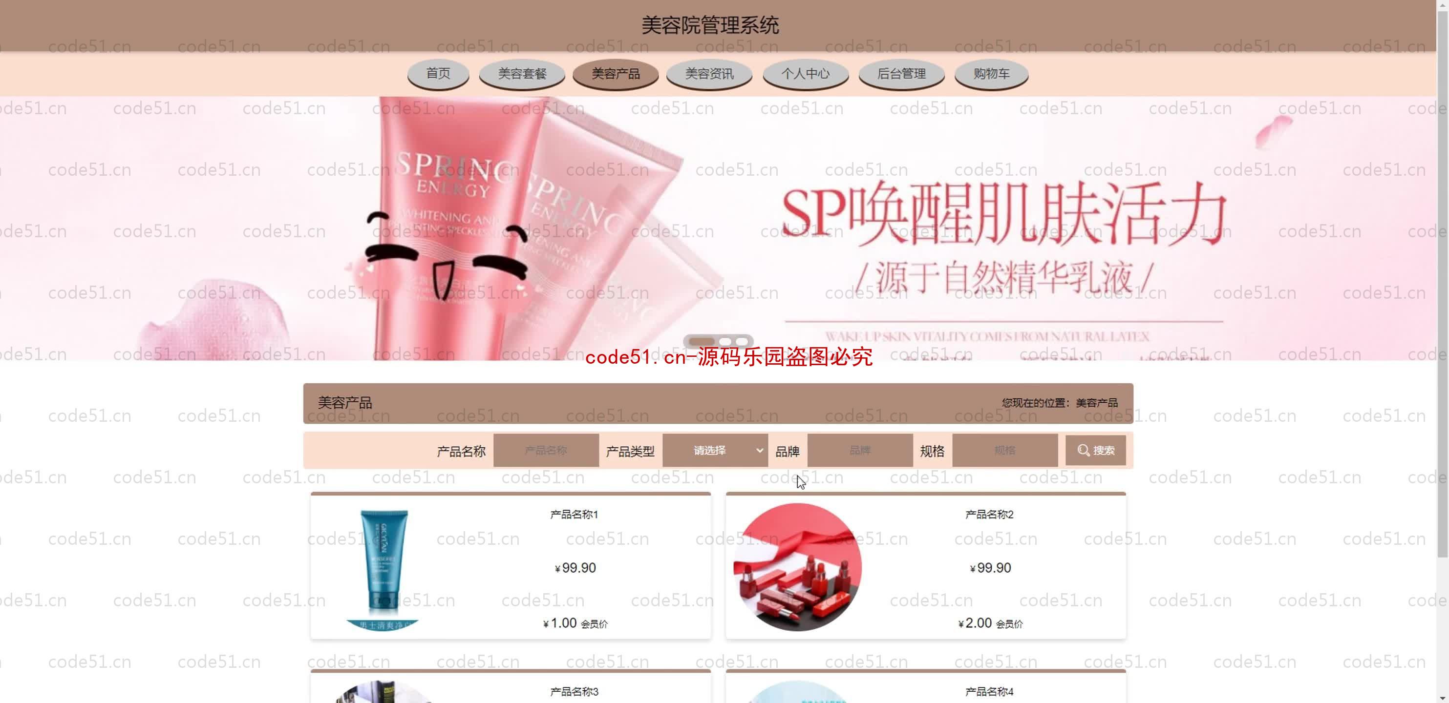Click the magnifier search button
This screenshot has height=703, width=1449.
pyautogui.click(x=1095, y=450)
